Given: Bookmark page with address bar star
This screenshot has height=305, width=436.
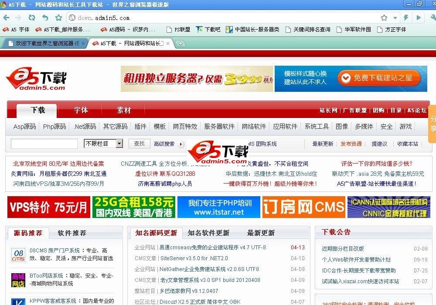Looking at the screenshot, I should pyautogui.click(x=384, y=18).
